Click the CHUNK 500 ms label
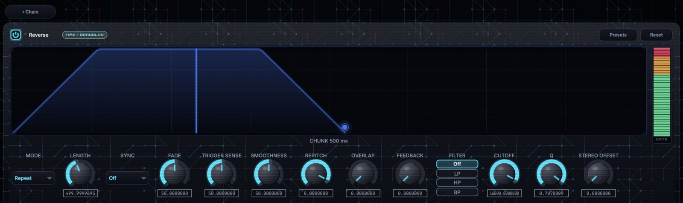This screenshot has width=683, height=203. tap(329, 141)
